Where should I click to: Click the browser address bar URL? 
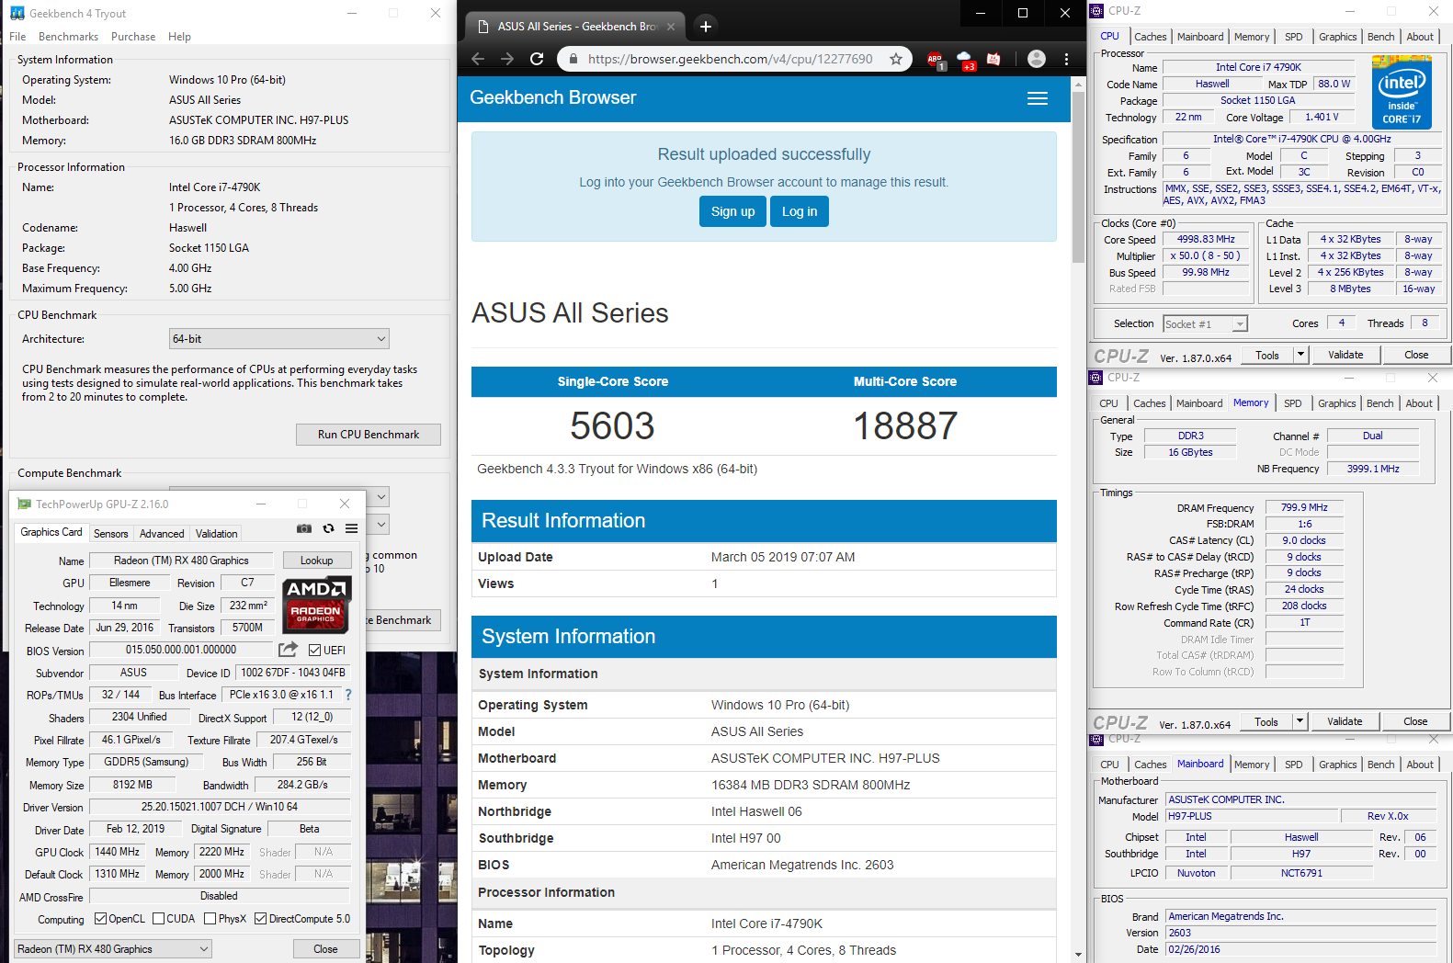[x=730, y=59]
